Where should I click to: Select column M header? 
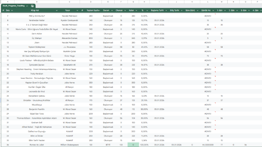[222, 2]
